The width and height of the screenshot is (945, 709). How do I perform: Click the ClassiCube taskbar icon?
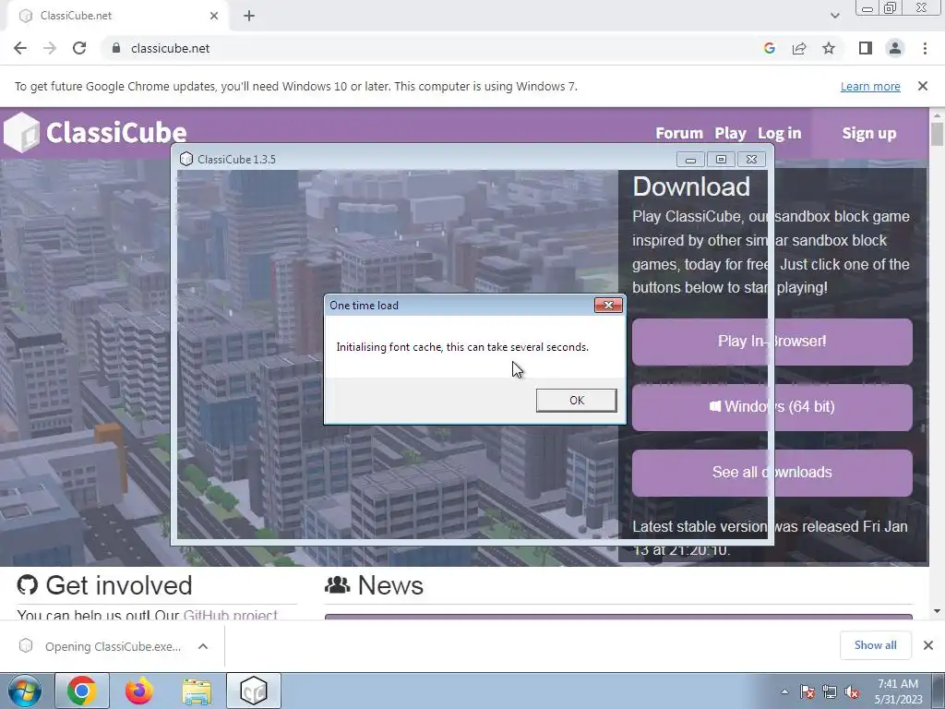[x=254, y=691]
